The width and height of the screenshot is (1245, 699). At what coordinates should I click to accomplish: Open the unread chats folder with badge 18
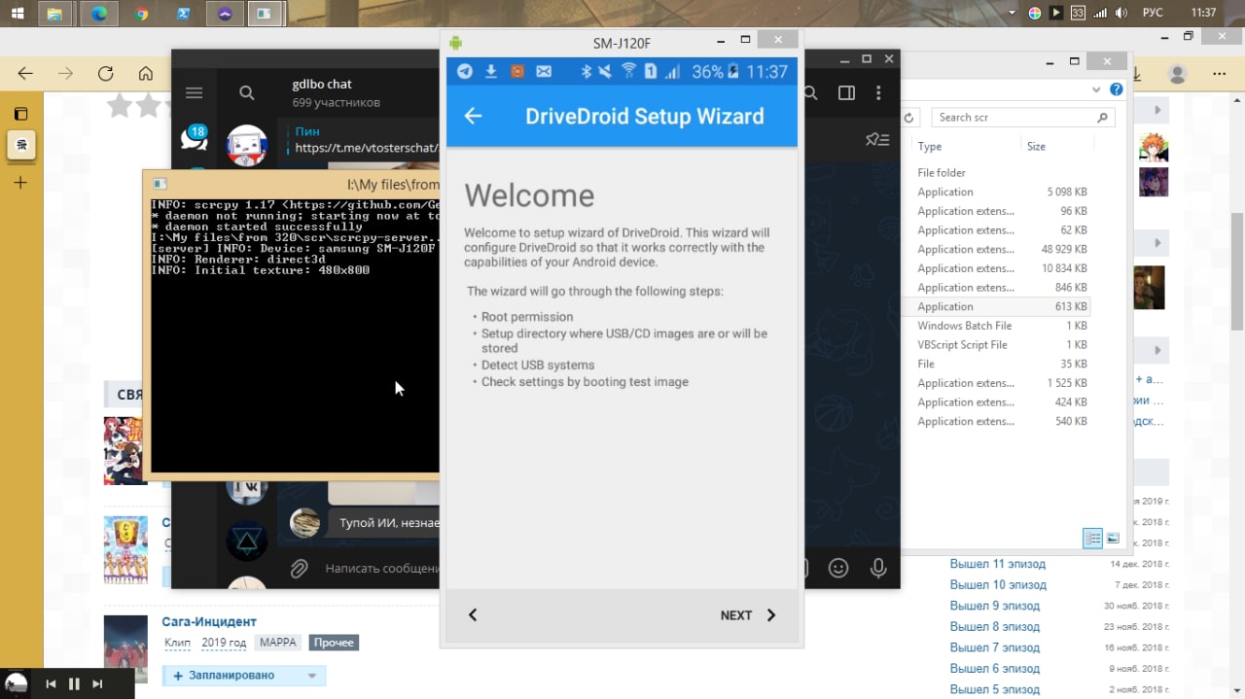coord(195,138)
